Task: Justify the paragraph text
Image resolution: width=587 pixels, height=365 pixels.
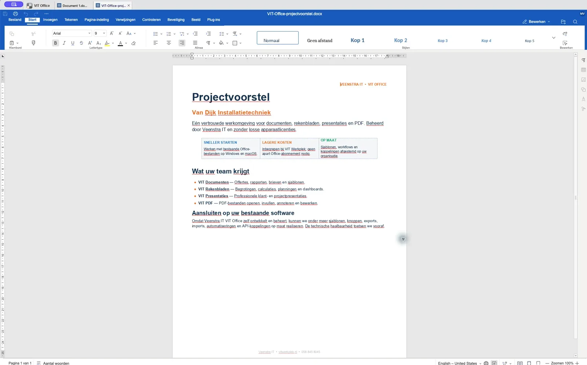Action: 195,43
